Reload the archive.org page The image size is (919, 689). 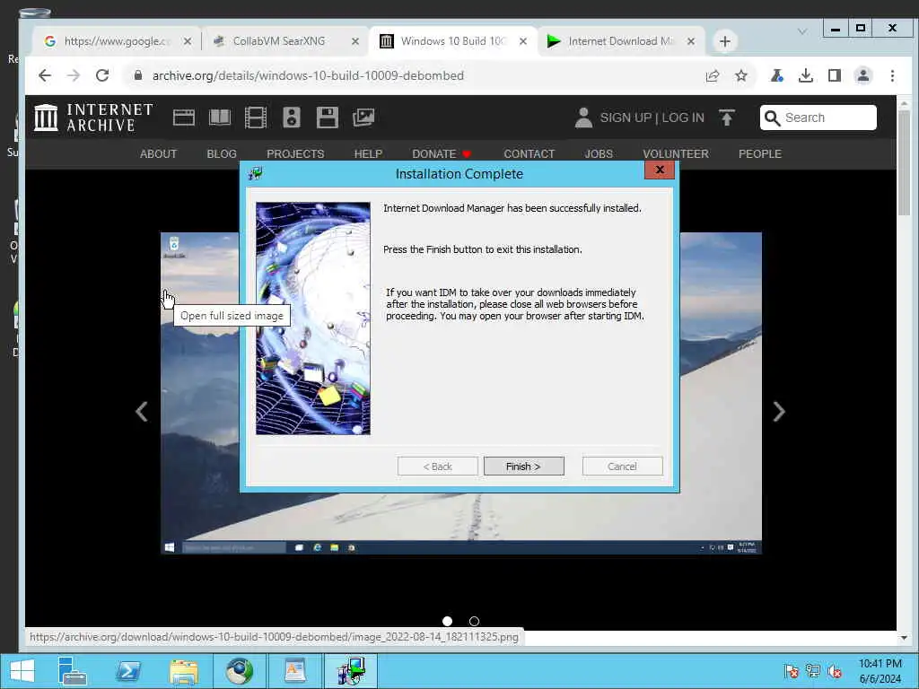point(102,75)
